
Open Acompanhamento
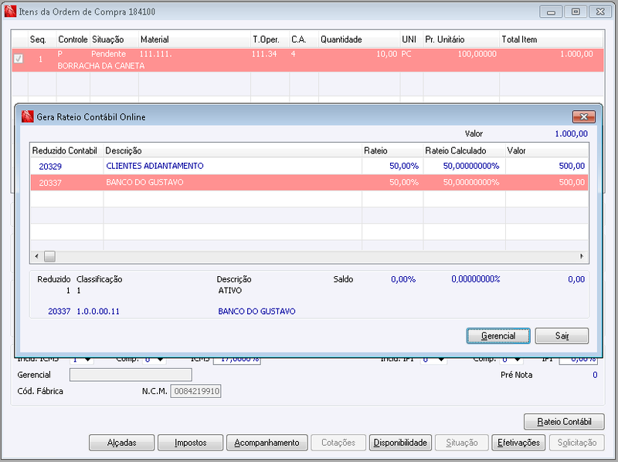click(x=267, y=443)
